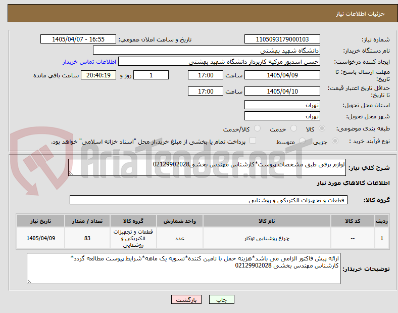Click the توضیحات خریدار notes textarea
The height and width of the screenshot is (313, 398).
(x=183, y=269)
